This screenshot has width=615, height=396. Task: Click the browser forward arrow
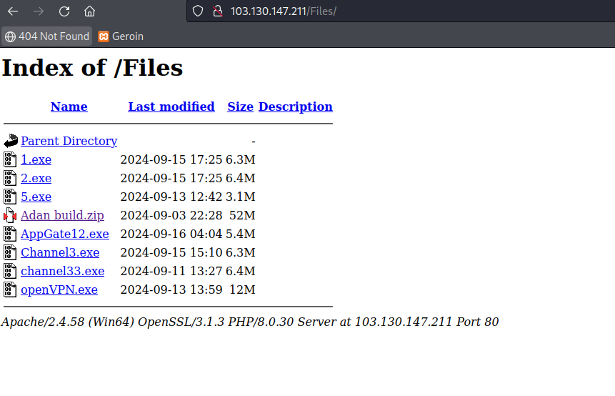point(39,11)
